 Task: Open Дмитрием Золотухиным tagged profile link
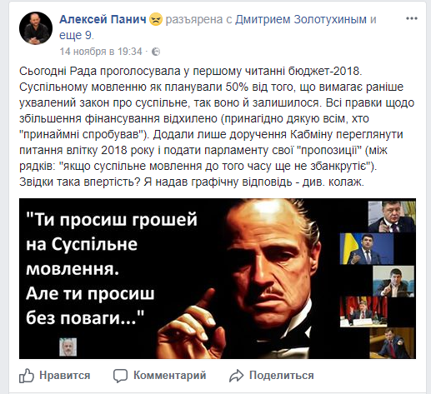point(301,19)
